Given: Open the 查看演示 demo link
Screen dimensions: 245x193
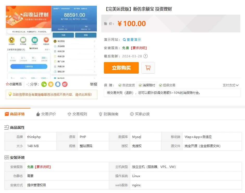Looking at the screenshot, I should (x=134, y=39).
